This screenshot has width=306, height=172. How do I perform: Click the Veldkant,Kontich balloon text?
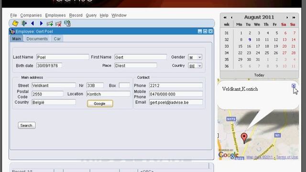pos(240,89)
